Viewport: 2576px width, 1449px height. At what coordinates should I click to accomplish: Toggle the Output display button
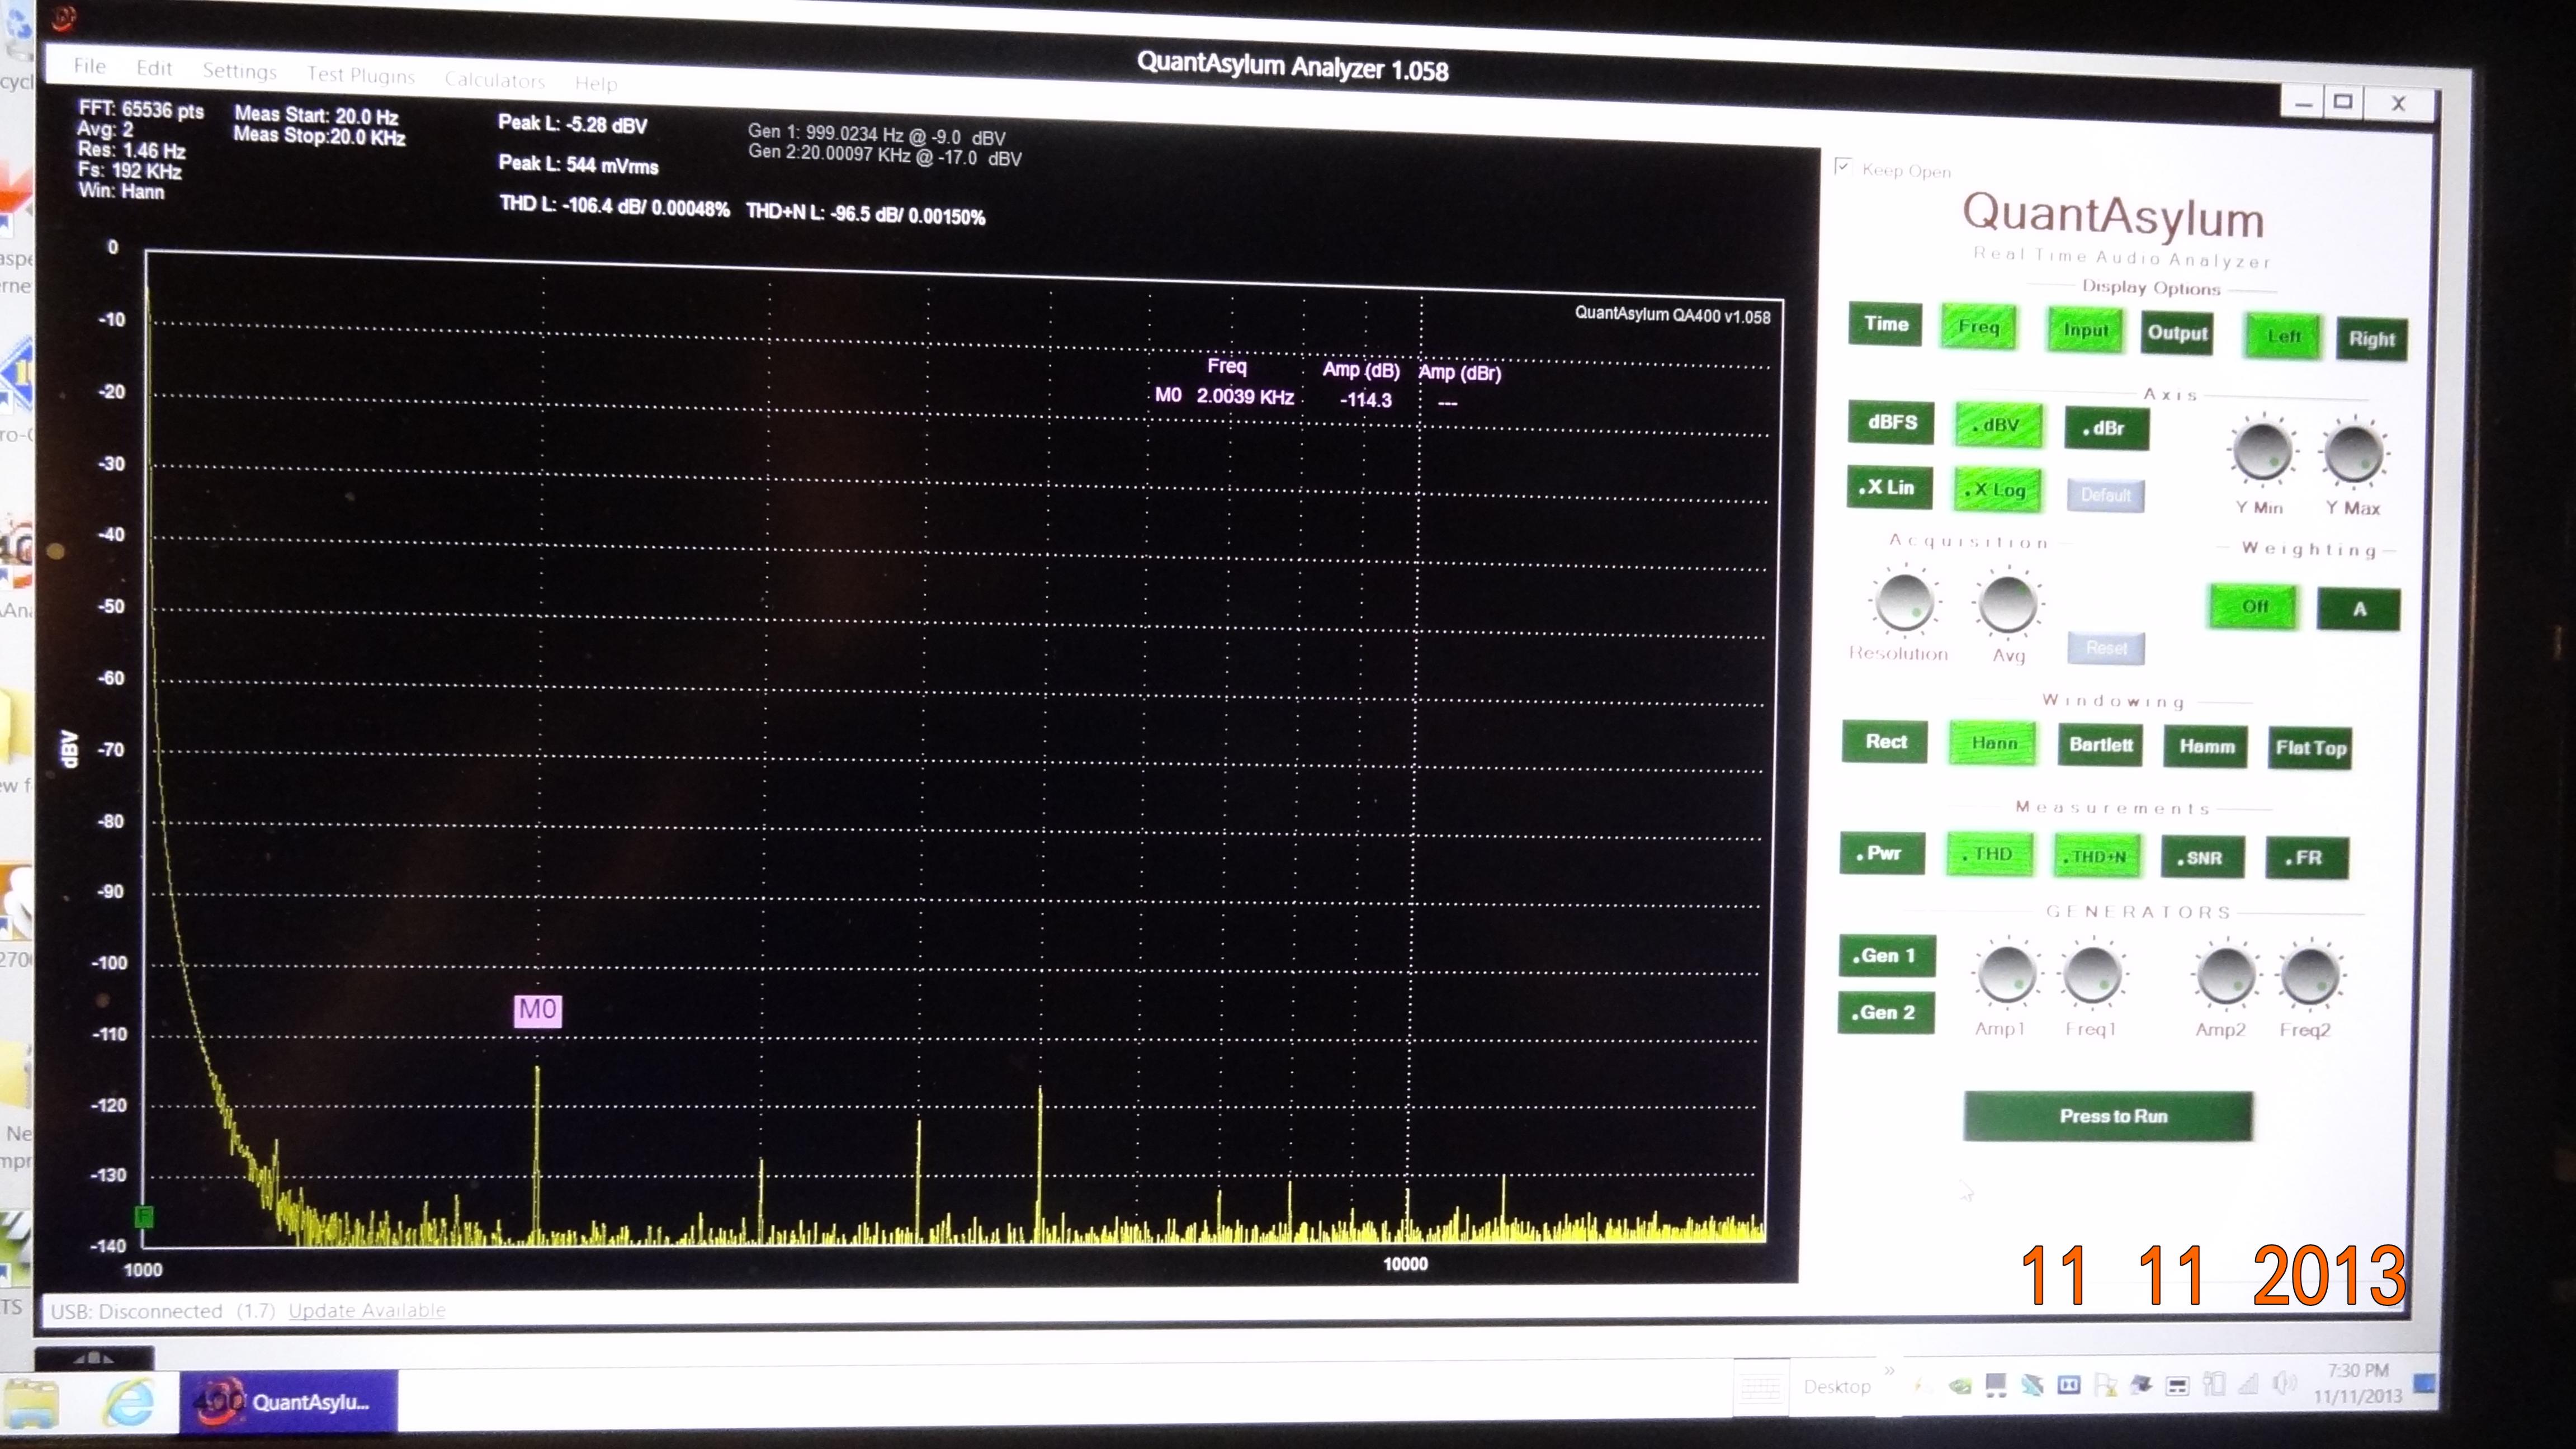click(2177, 333)
